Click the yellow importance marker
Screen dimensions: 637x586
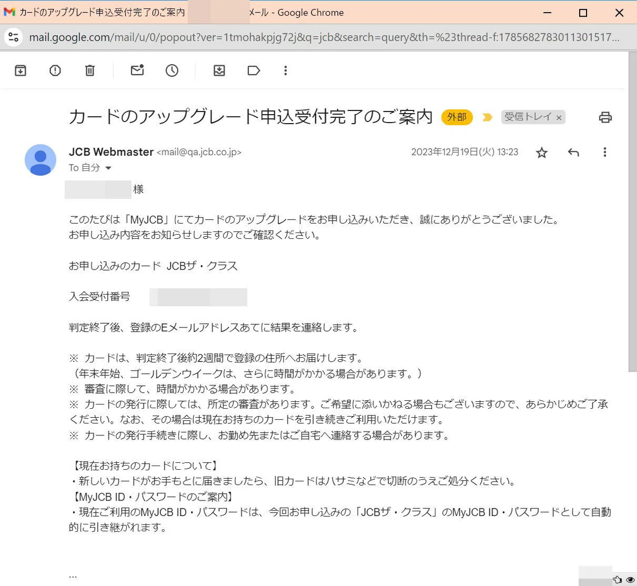[487, 117]
